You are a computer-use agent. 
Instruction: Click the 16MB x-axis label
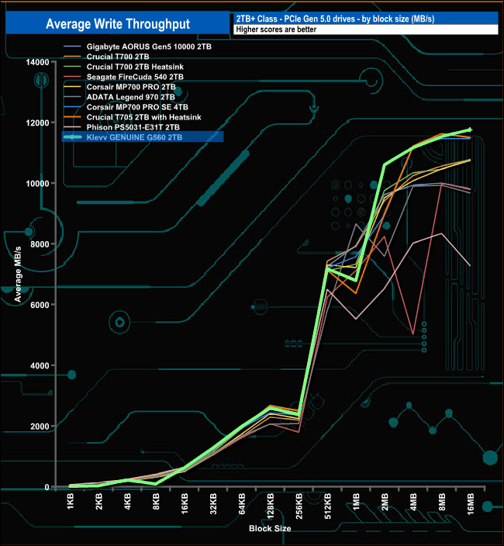[470, 504]
